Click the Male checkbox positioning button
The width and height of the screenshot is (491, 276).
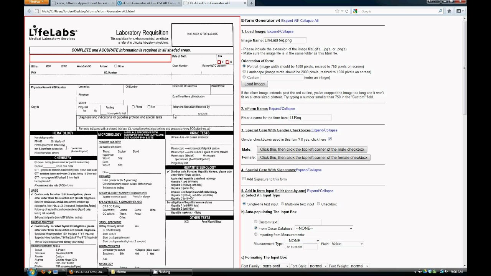pos(312,149)
